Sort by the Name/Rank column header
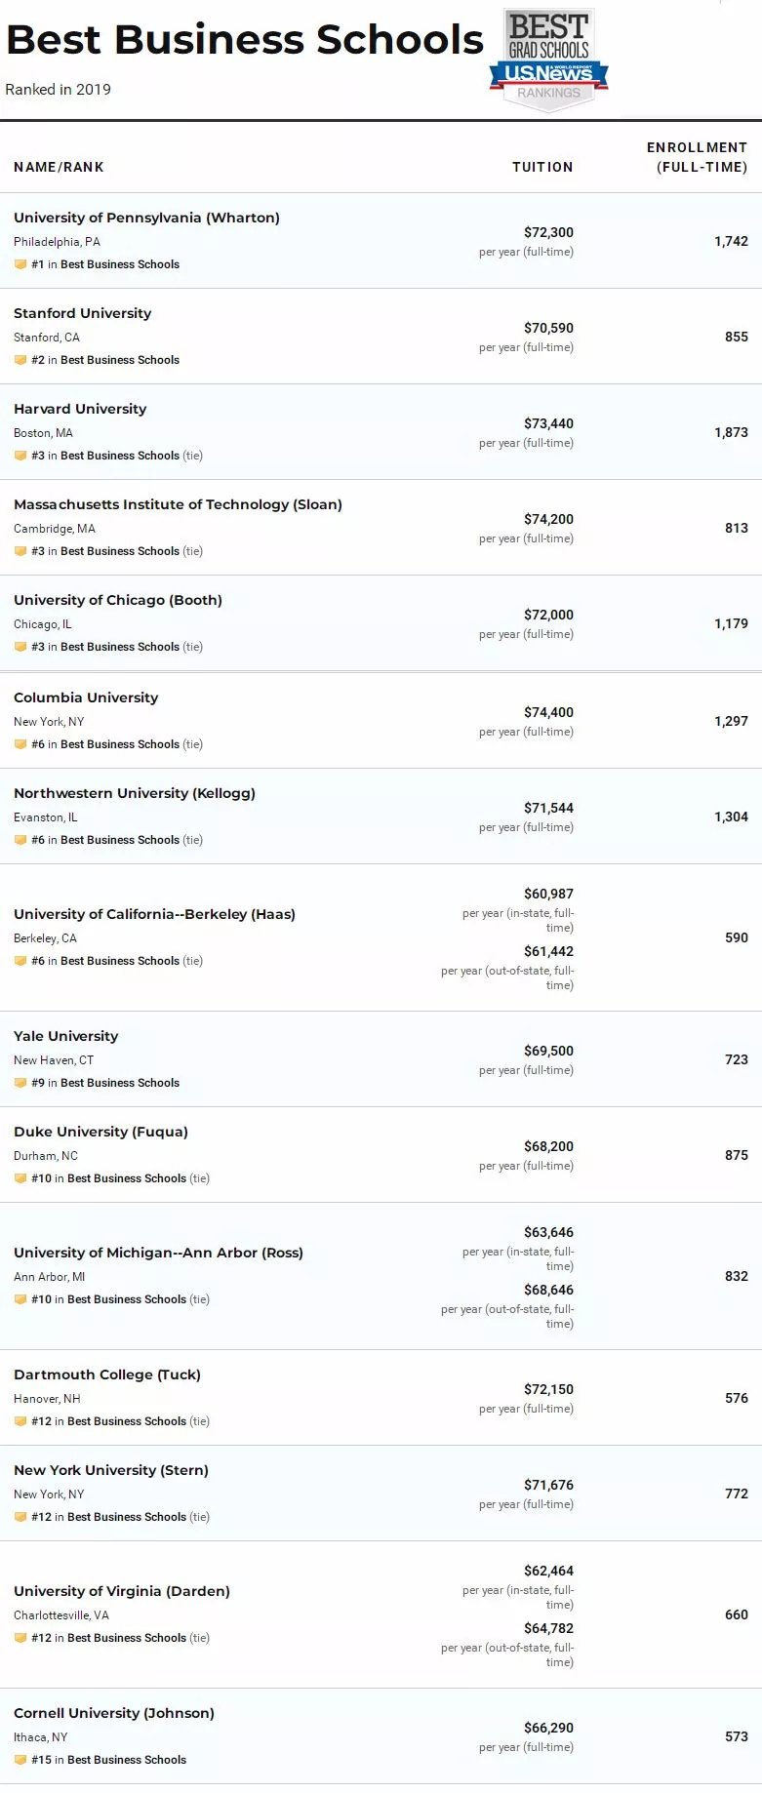The image size is (762, 1793). [59, 167]
